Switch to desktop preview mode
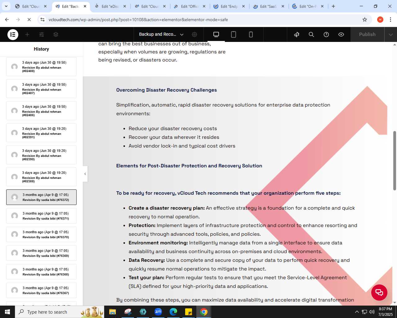This screenshot has width=397, height=318. 216,34
